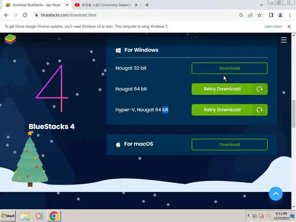Click the "BlueStacks 4" heading text
The width and height of the screenshot is (296, 222).
(51, 127)
